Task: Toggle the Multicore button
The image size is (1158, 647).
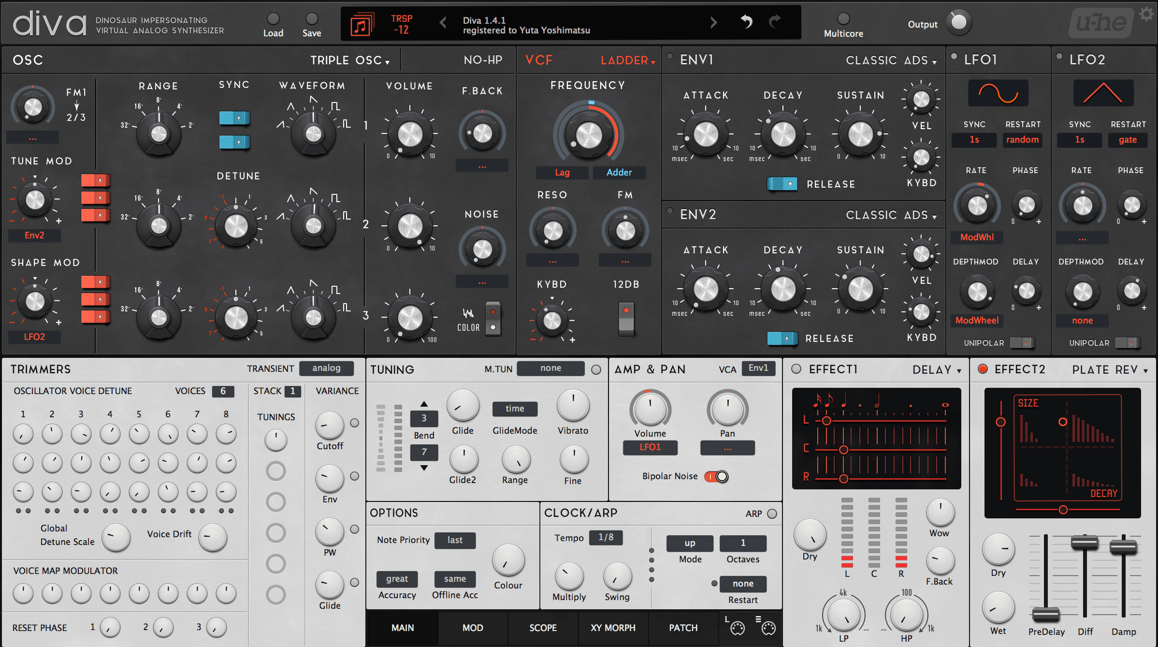Action: coord(843,18)
